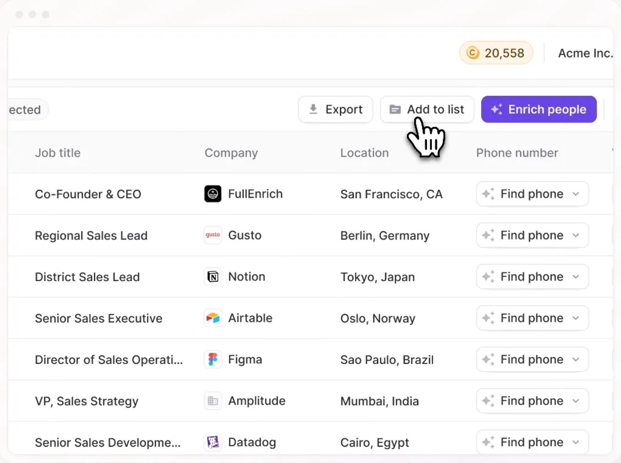
Task: Expand Find phone chevron for Airtable row
Action: pos(576,318)
